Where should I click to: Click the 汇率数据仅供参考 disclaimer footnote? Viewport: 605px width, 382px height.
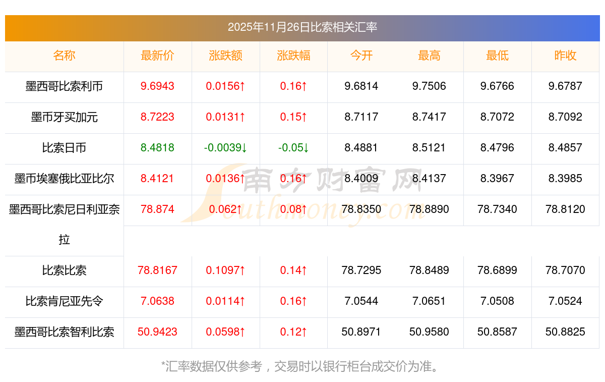point(302,366)
